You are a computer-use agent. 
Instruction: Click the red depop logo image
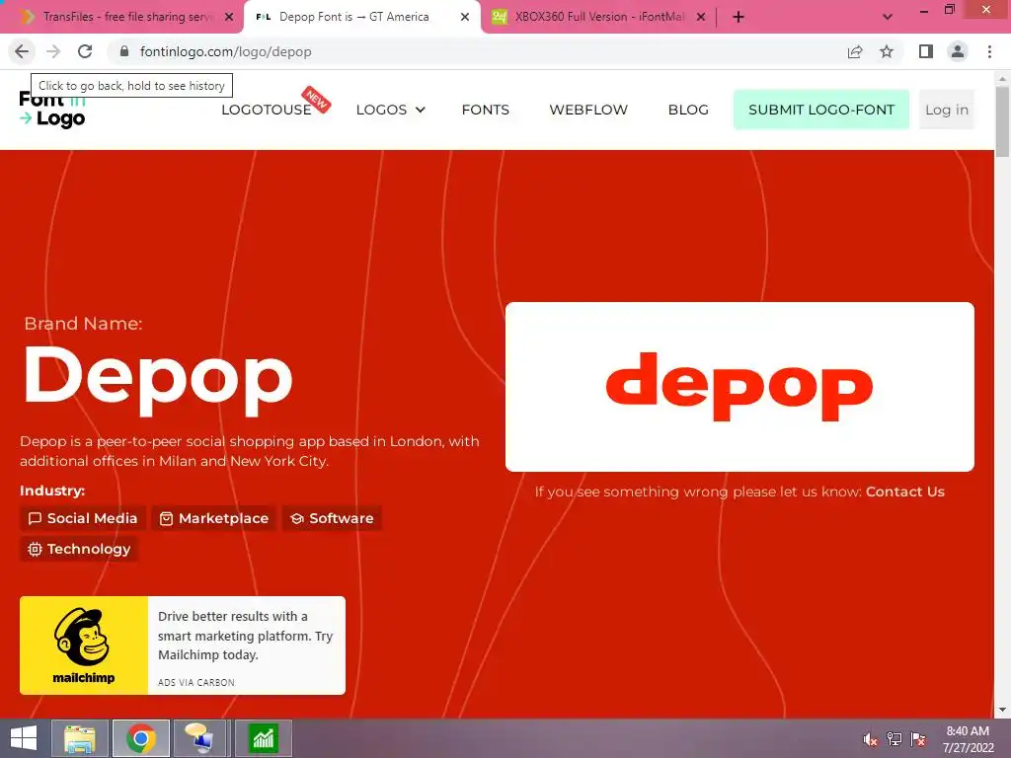[739, 387]
